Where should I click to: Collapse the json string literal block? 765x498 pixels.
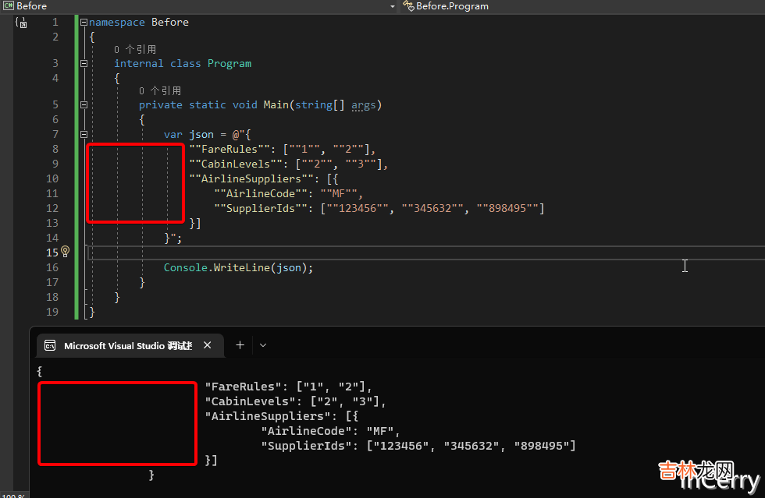point(84,135)
